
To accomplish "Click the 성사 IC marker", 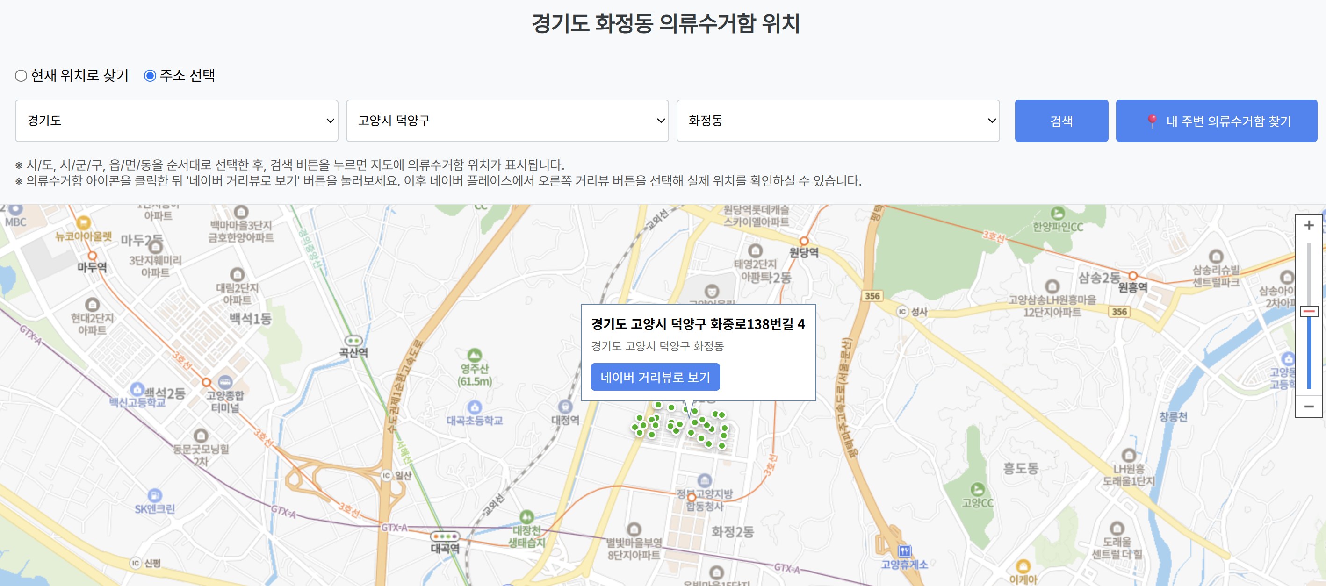I will click(x=902, y=312).
